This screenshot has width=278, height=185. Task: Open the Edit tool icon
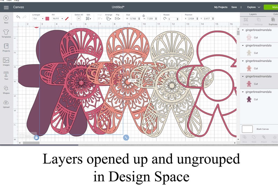tap(88, 19)
